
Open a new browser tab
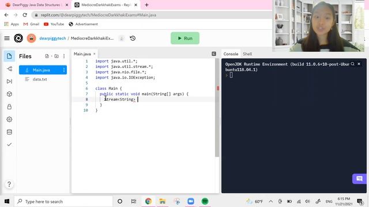(x=146, y=5)
